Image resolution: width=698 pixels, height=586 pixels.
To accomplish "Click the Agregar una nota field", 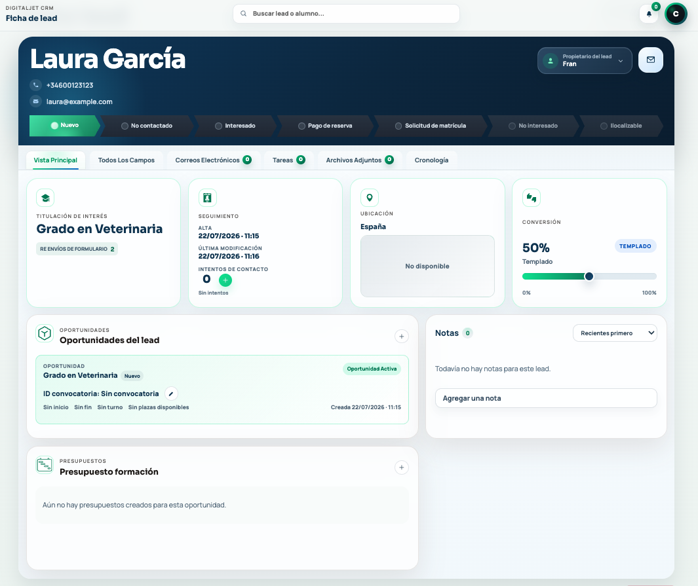I will pyautogui.click(x=546, y=398).
